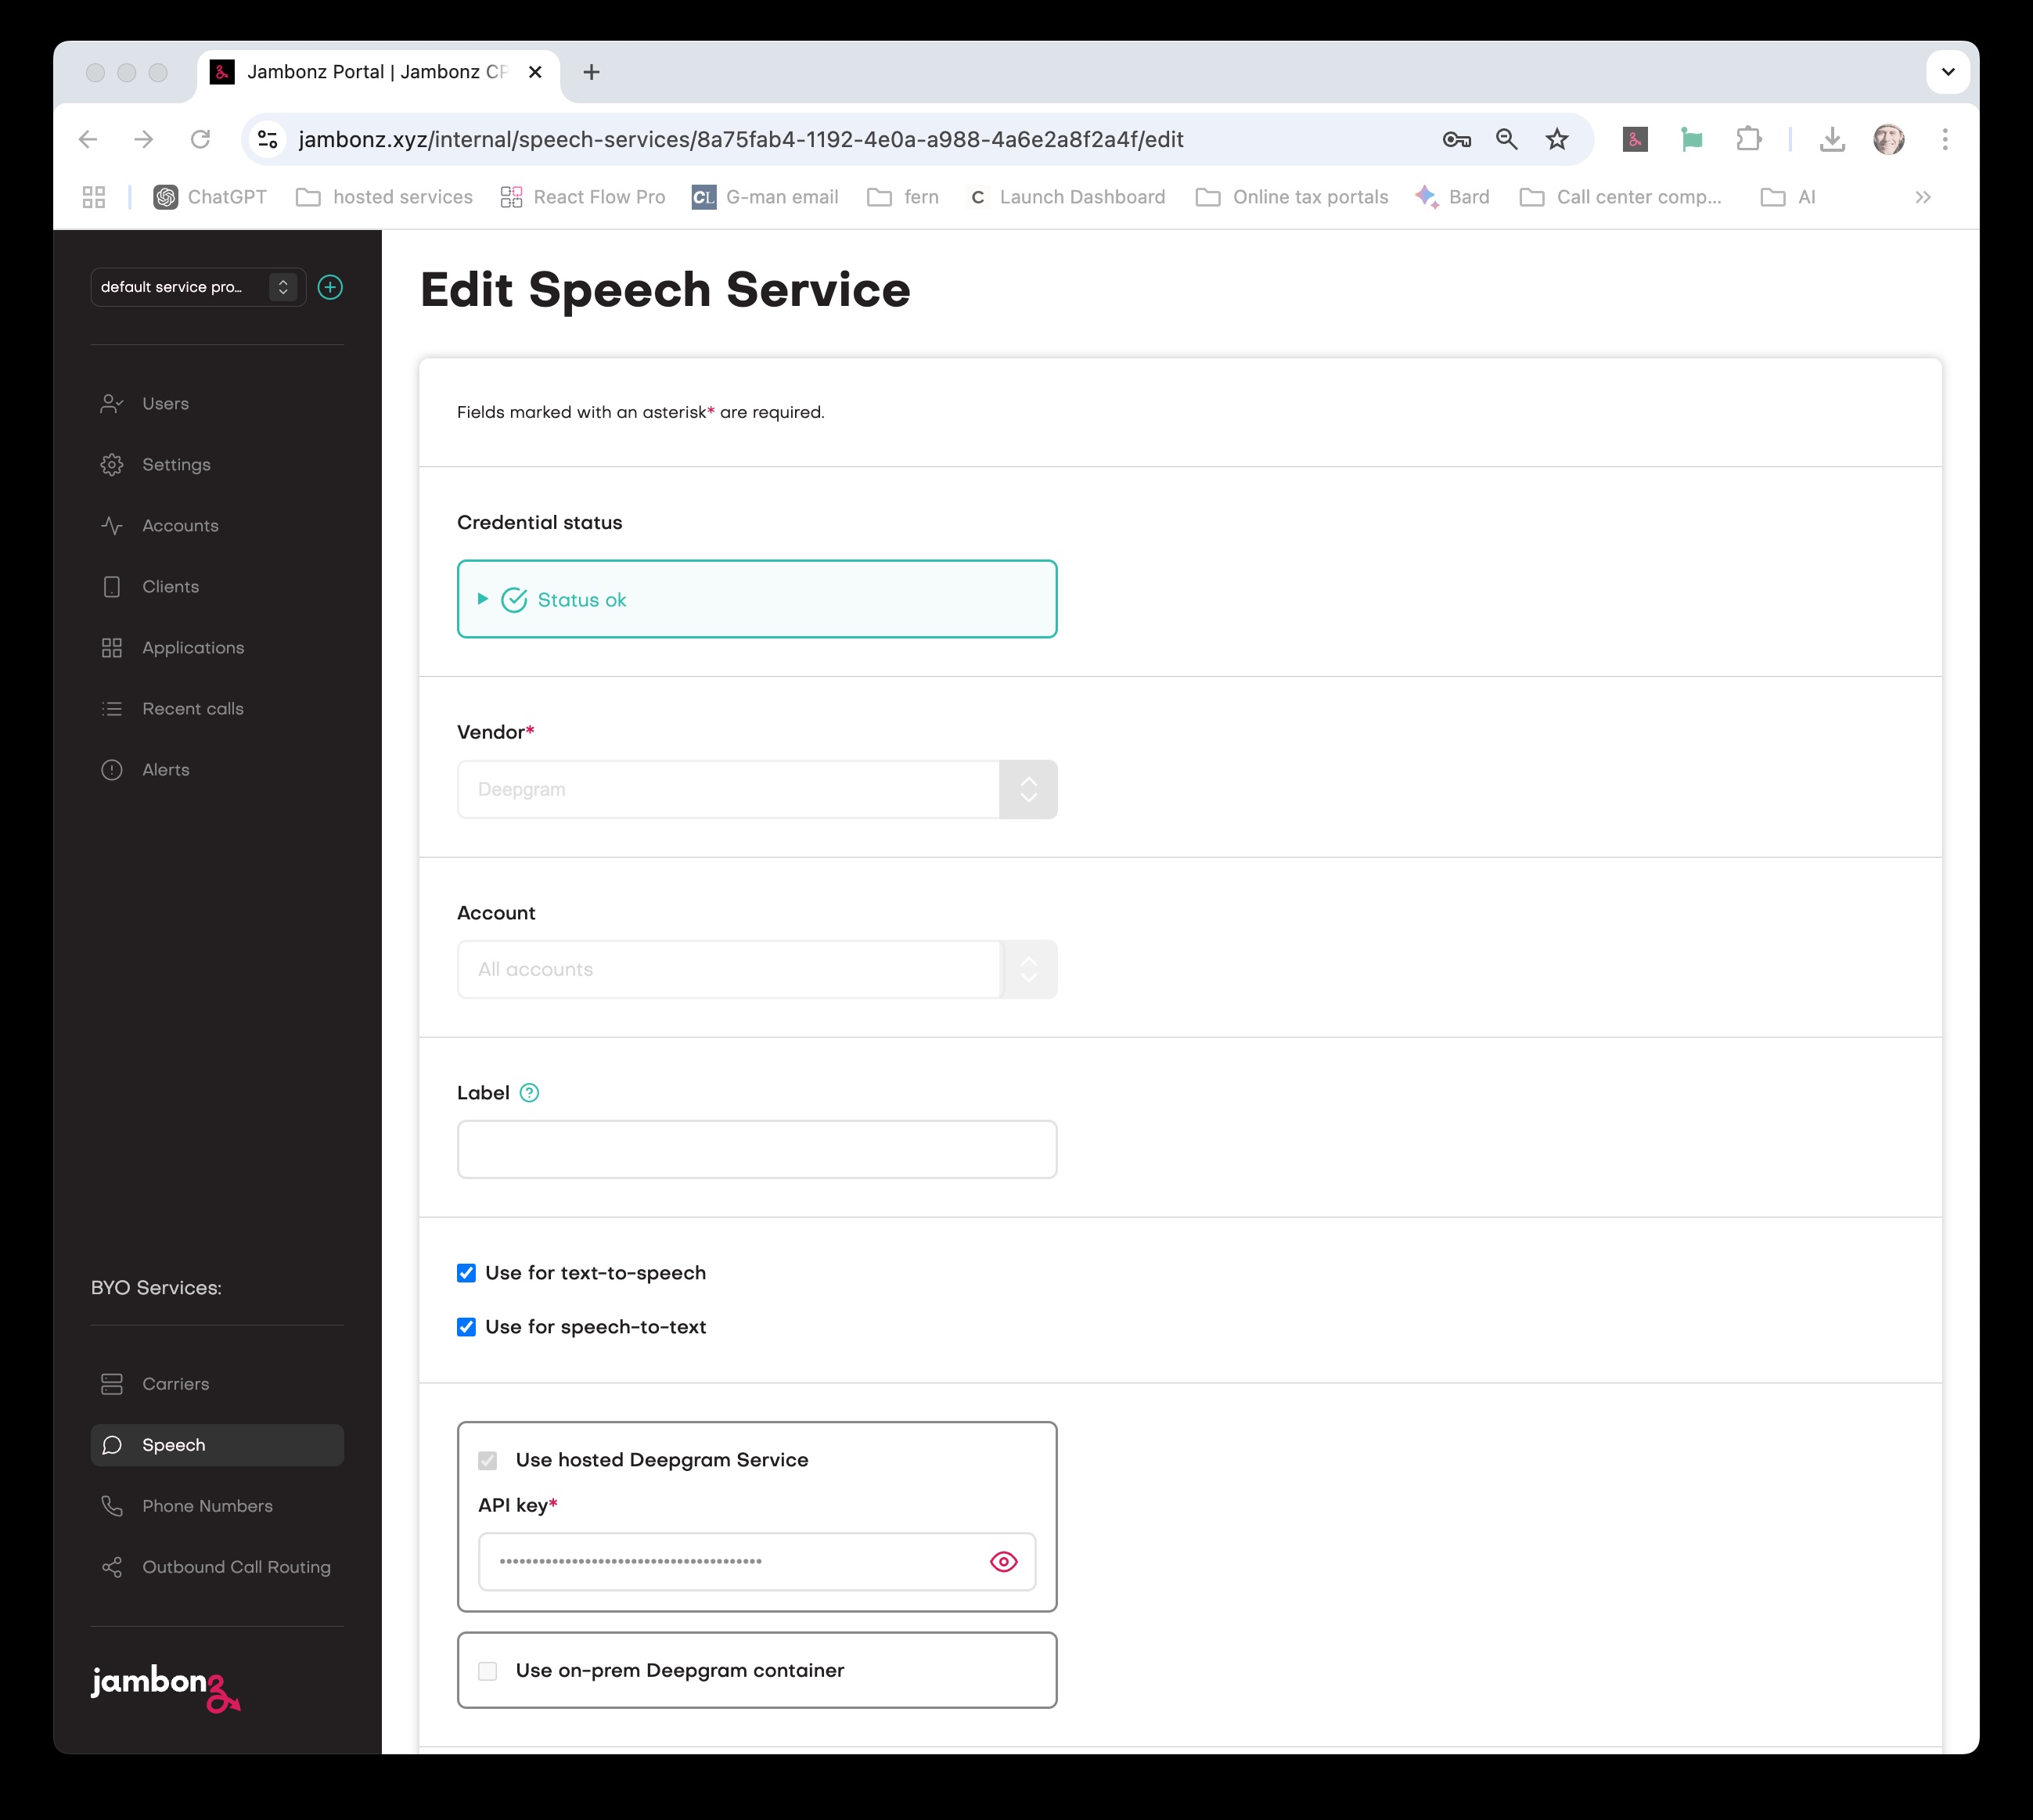The height and width of the screenshot is (1820, 2033).
Task: Open the default service provider selector
Action: (x=283, y=287)
